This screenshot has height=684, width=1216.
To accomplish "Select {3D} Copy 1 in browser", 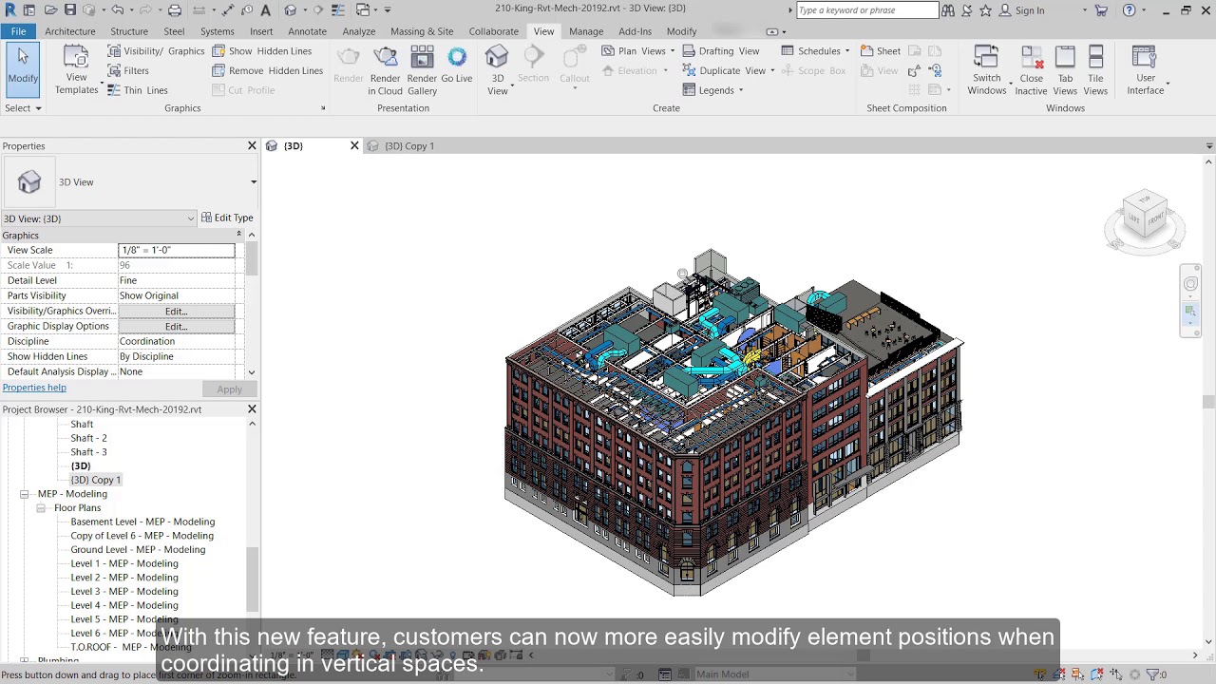I will (96, 480).
